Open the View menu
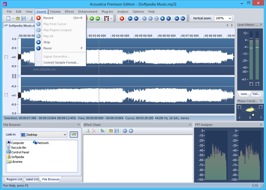266x190 pixels. 29,12
